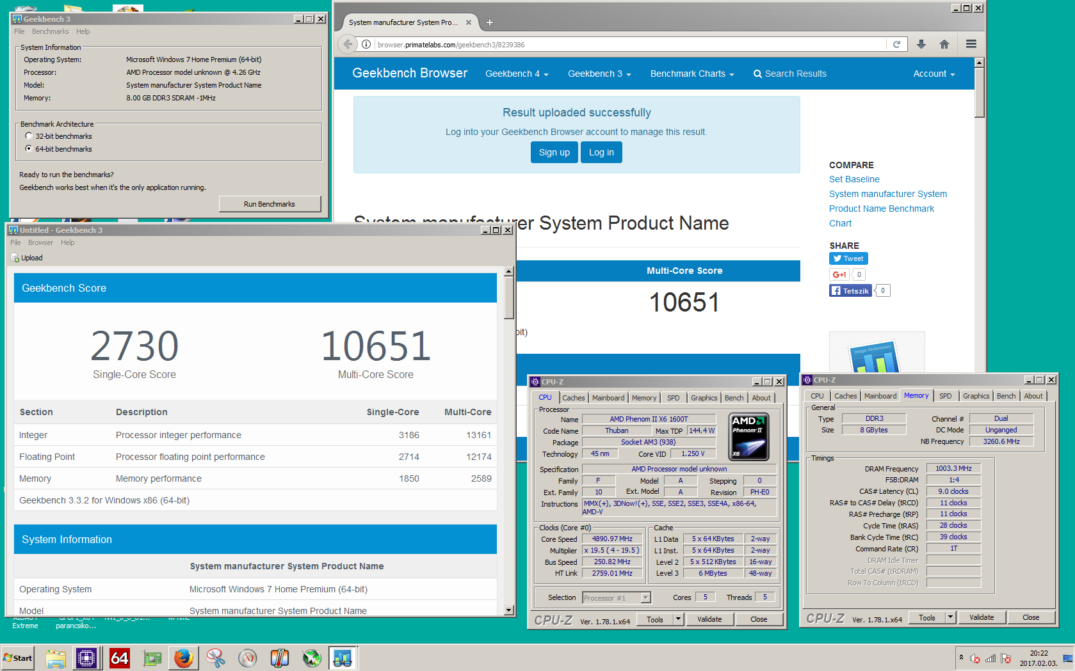Select the 64-bit benchmarks radio button
Viewport: 1075px width, 671px height.
pos(29,148)
